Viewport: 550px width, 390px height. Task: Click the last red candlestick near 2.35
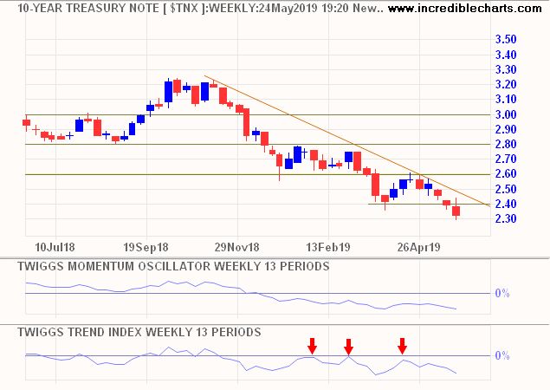pyautogui.click(x=456, y=211)
